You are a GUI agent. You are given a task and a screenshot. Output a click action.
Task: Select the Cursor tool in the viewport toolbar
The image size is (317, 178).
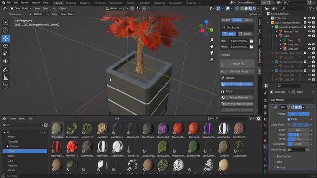(x=5, y=30)
